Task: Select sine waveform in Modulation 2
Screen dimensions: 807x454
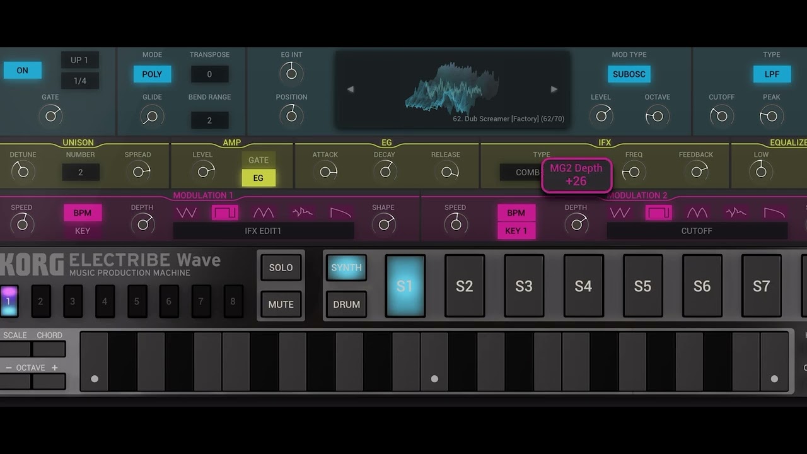Action: pyautogui.click(x=697, y=212)
